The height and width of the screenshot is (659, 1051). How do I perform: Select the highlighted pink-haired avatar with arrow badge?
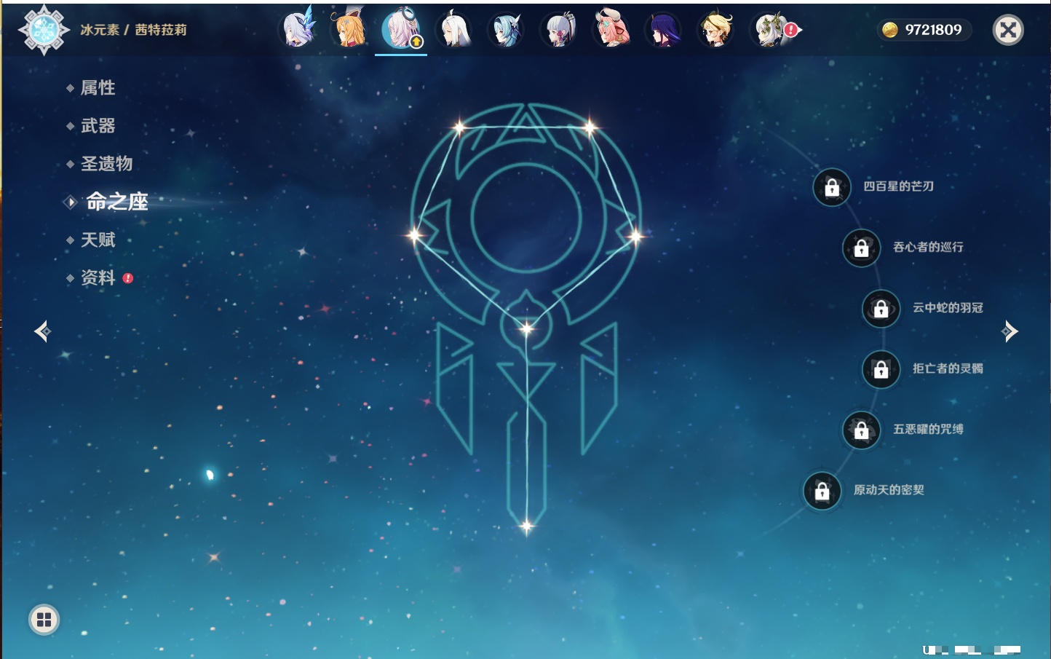point(402,30)
